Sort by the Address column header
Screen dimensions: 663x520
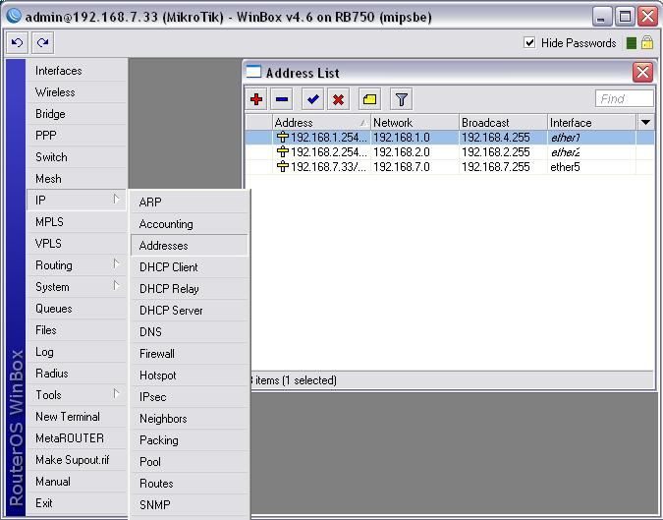click(321, 123)
